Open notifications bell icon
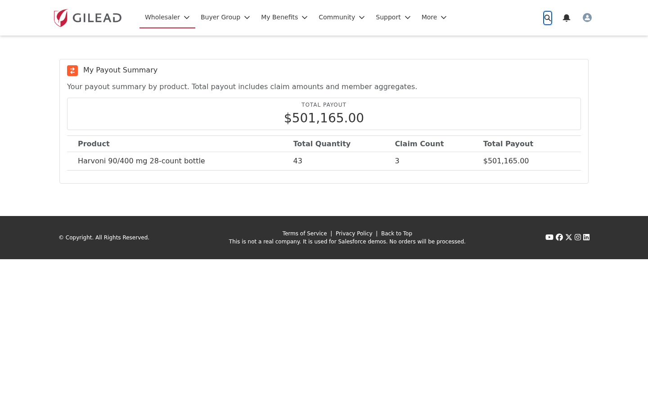Screen dimensions: 648x405 tap(567, 18)
